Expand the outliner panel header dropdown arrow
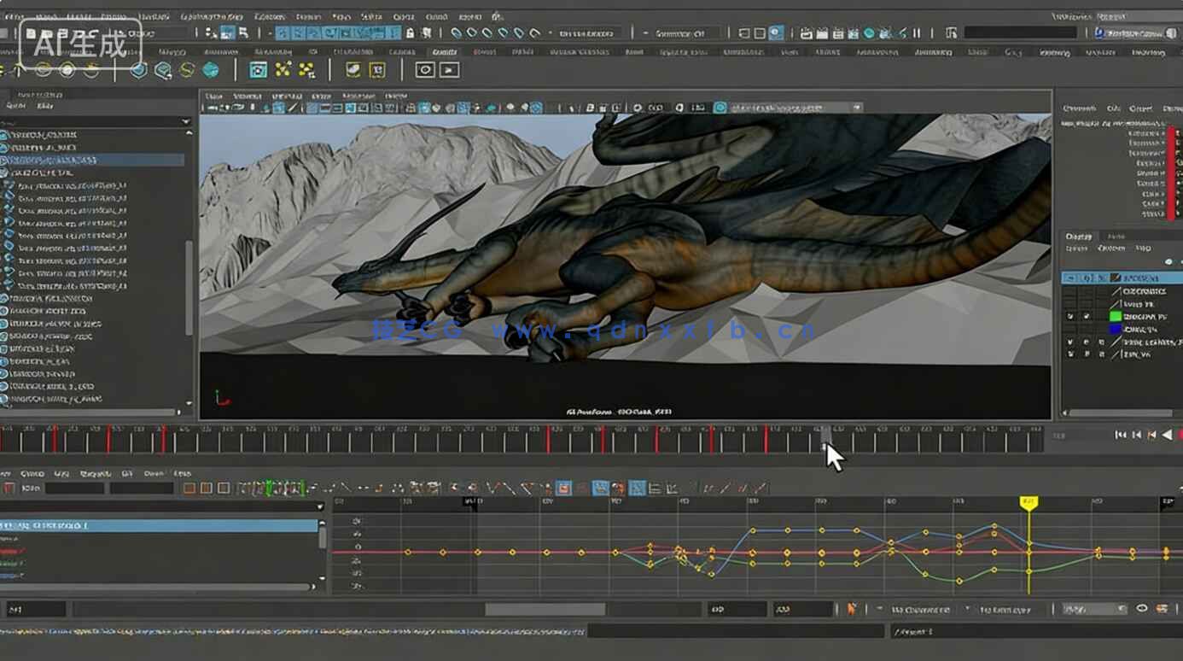Screen dimensions: 1183x661 186,122
